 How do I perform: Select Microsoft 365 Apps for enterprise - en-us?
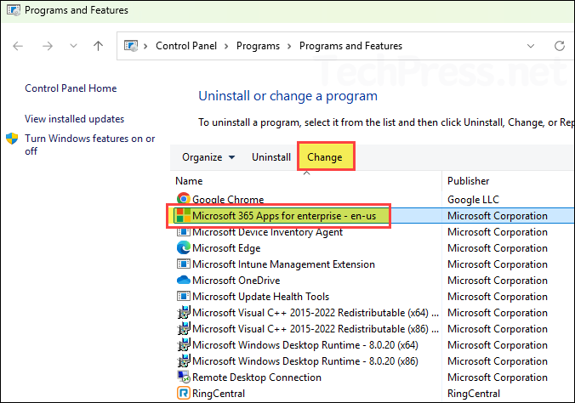[x=284, y=216]
